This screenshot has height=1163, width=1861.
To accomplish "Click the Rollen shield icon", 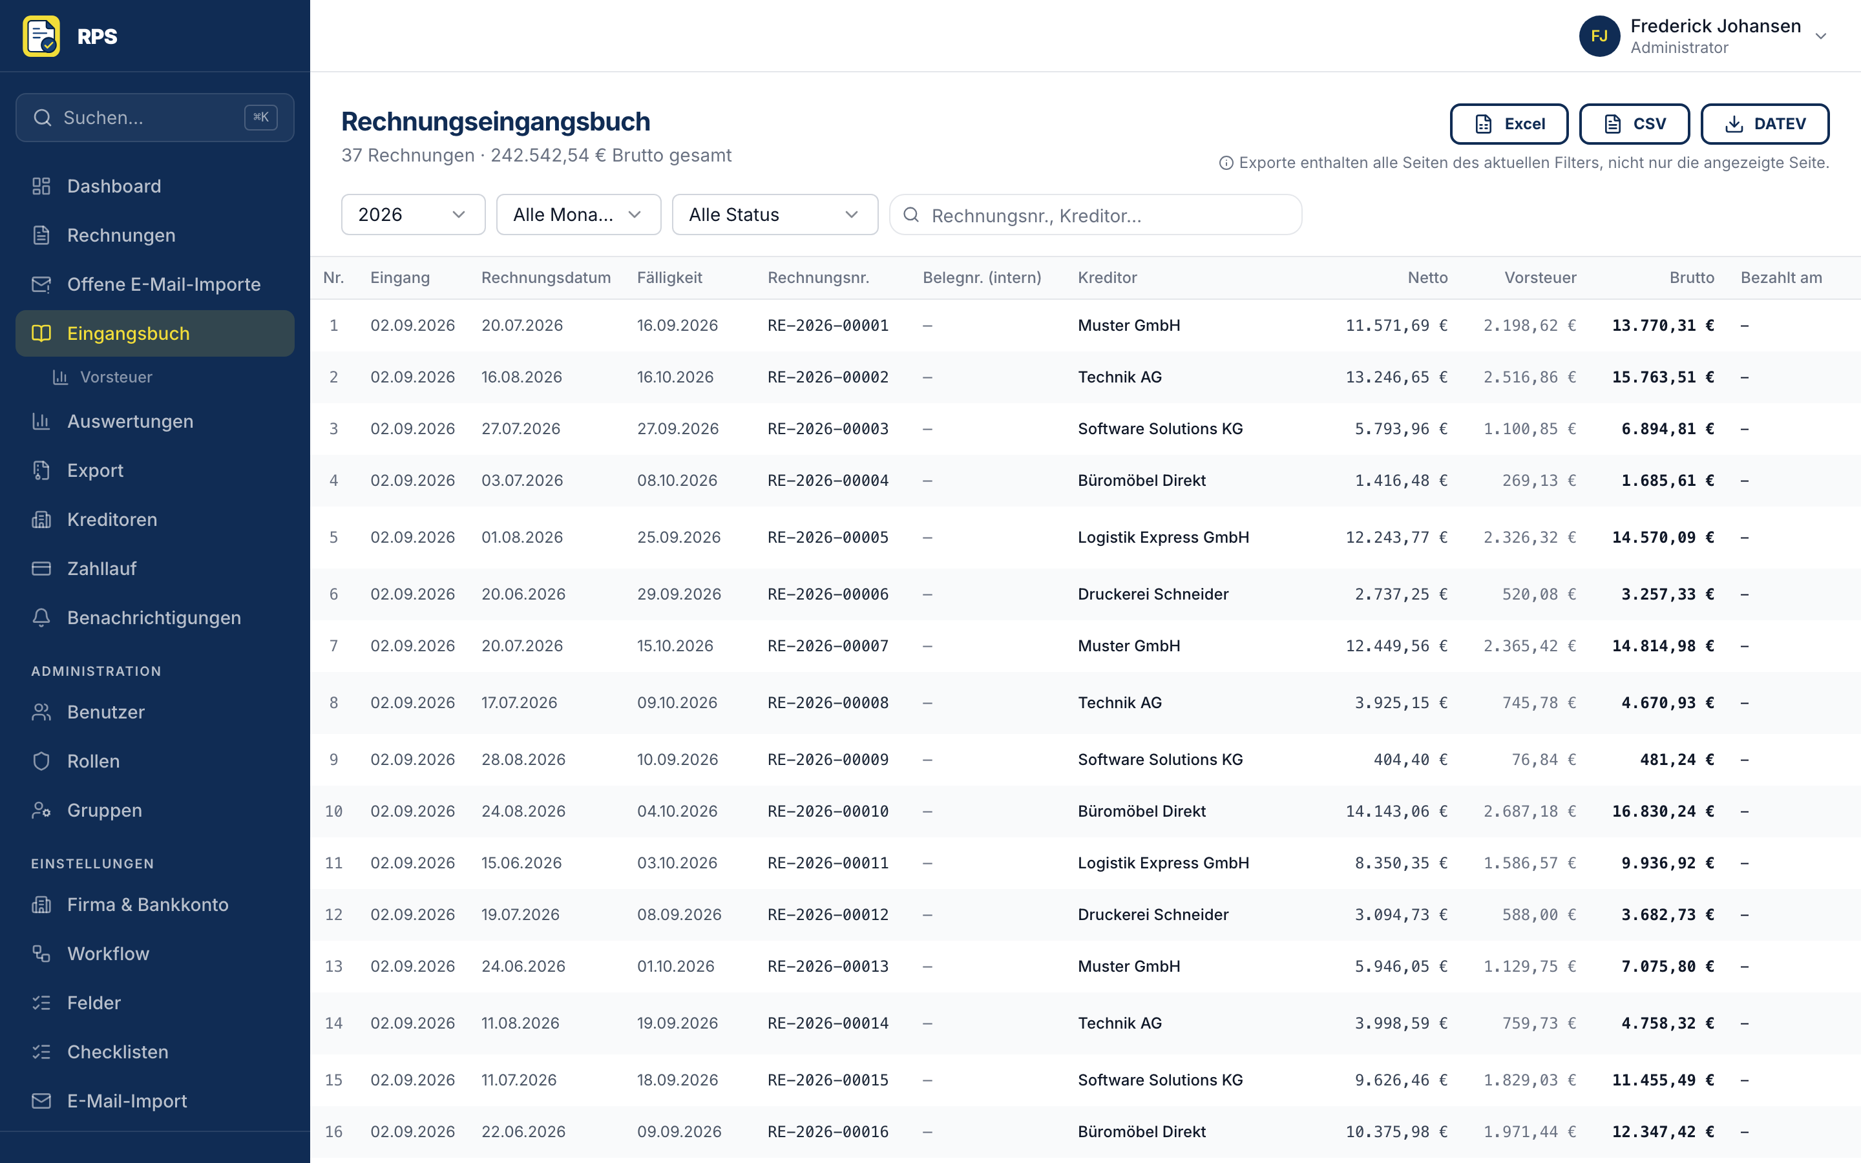I will (x=41, y=762).
